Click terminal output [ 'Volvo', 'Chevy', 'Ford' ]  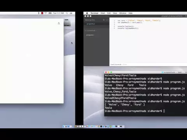point(125,105)
